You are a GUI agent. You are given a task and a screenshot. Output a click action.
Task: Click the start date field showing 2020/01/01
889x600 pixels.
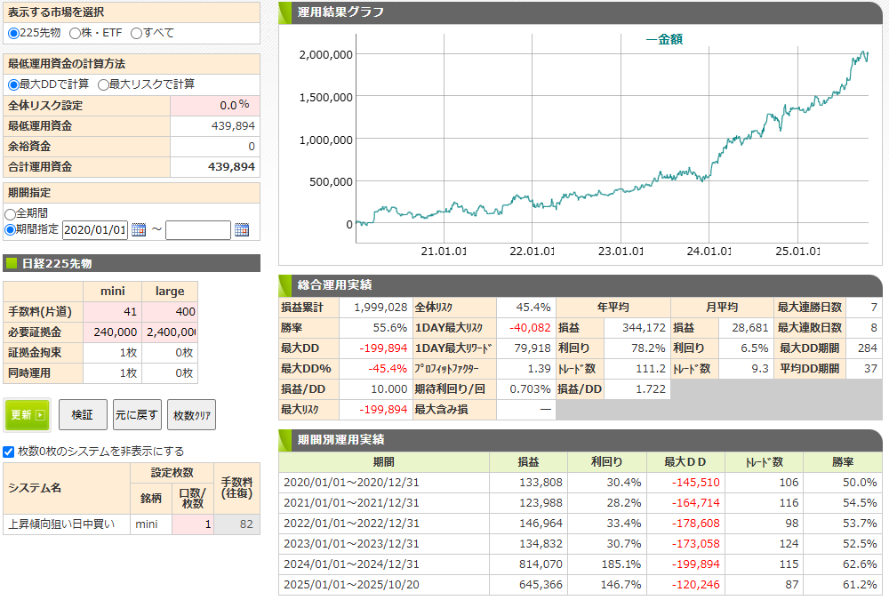[95, 230]
